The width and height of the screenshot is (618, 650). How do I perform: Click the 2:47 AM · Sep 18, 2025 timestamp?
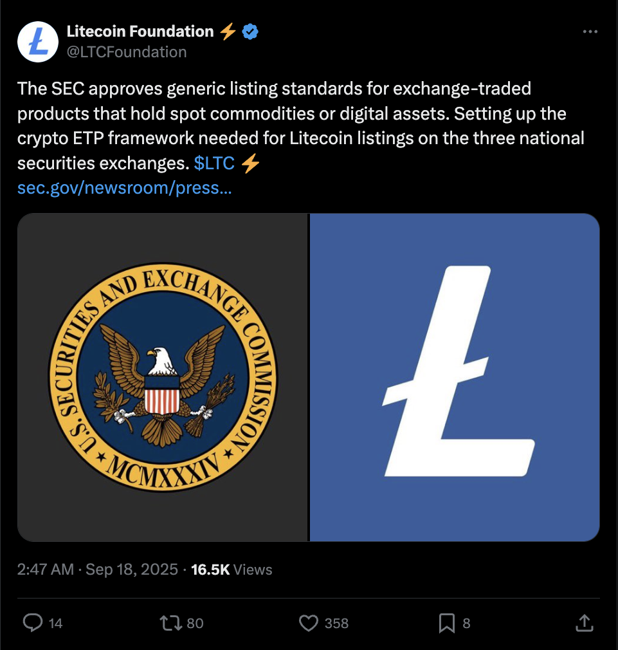97,569
